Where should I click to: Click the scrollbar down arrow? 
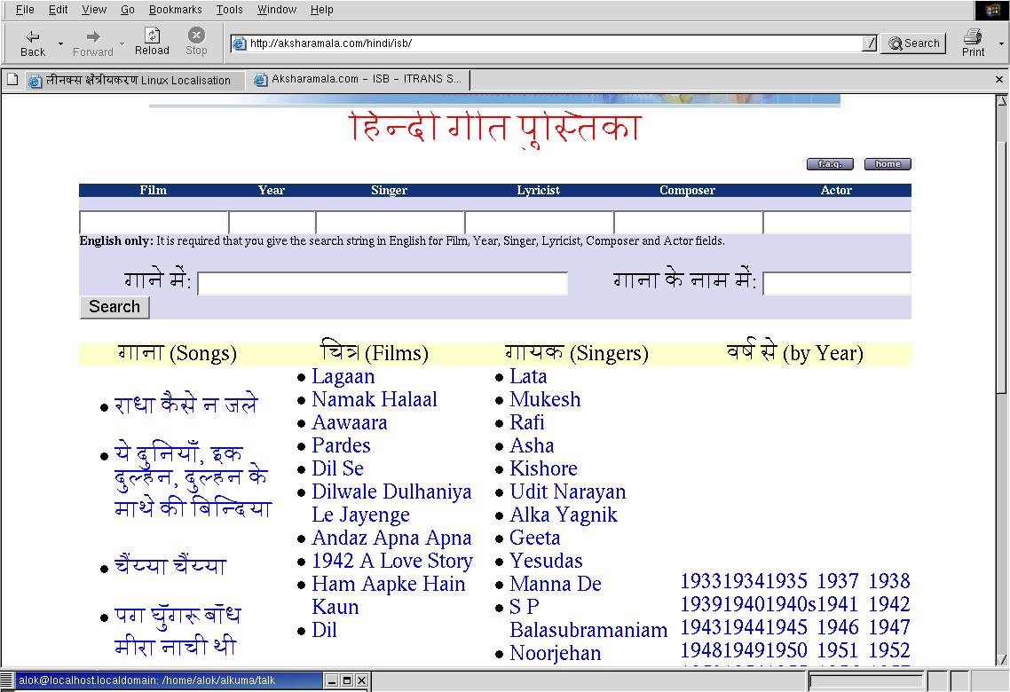click(1002, 659)
